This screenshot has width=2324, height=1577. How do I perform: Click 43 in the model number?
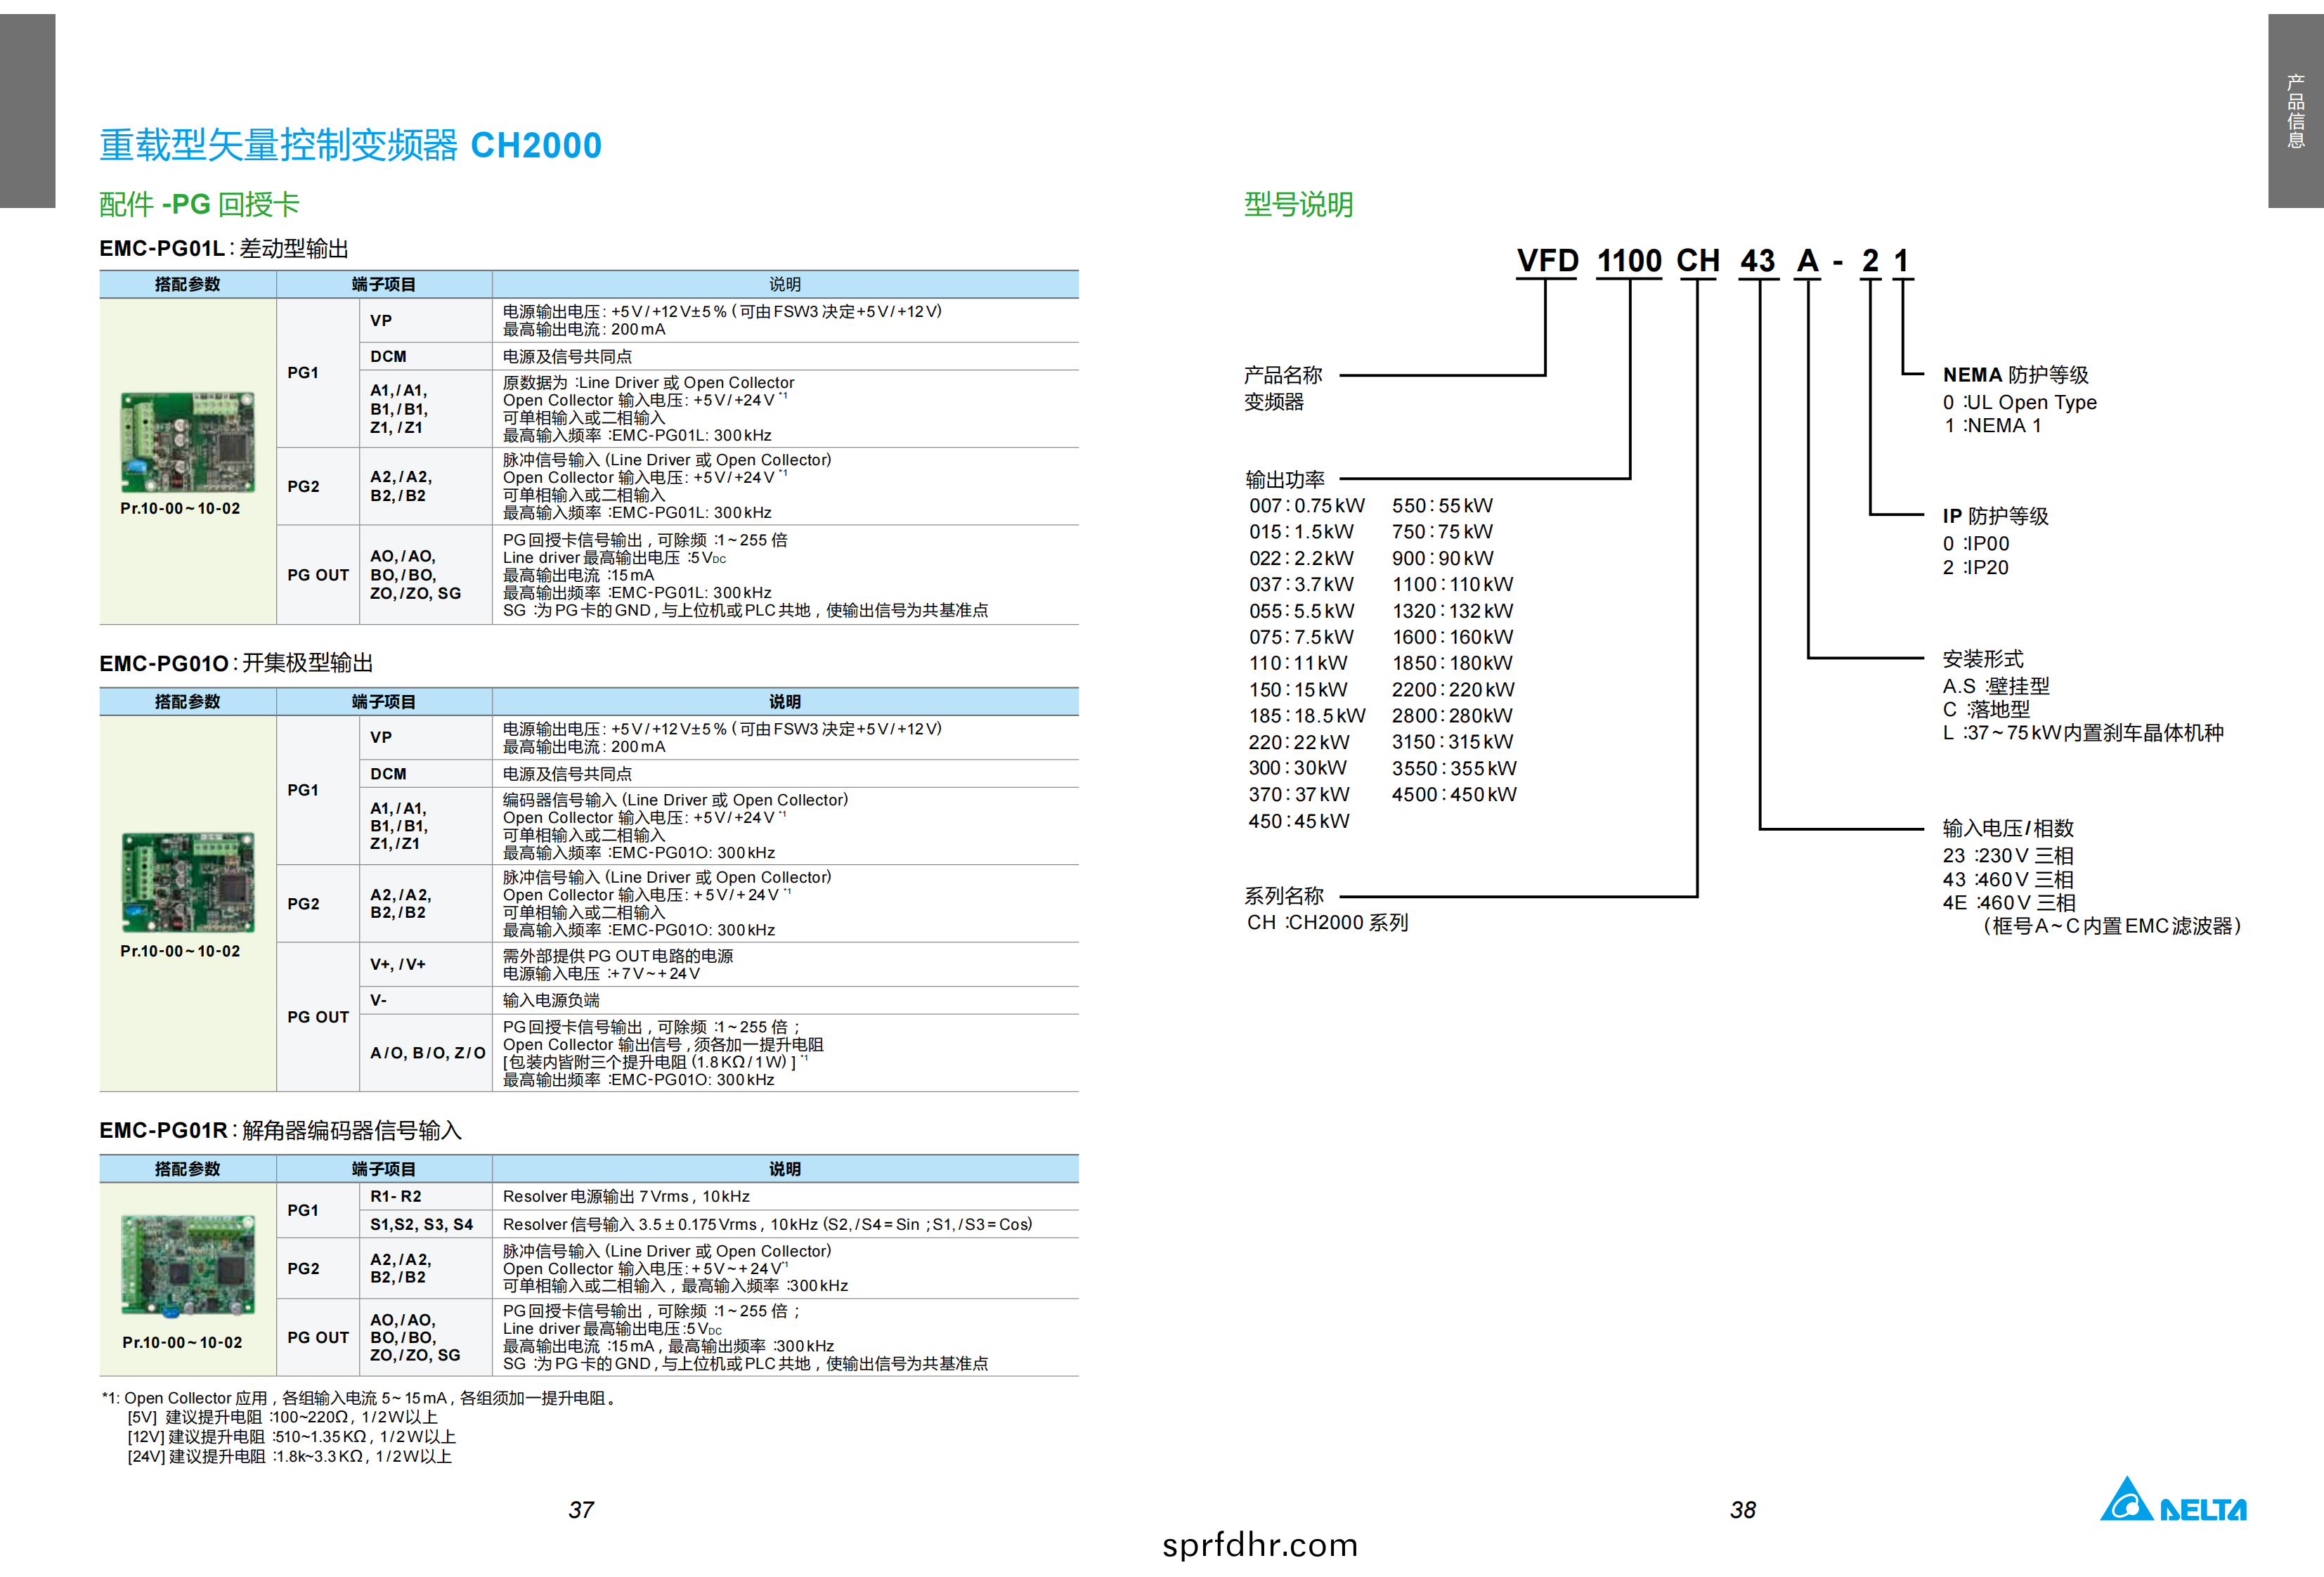coord(1758,261)
